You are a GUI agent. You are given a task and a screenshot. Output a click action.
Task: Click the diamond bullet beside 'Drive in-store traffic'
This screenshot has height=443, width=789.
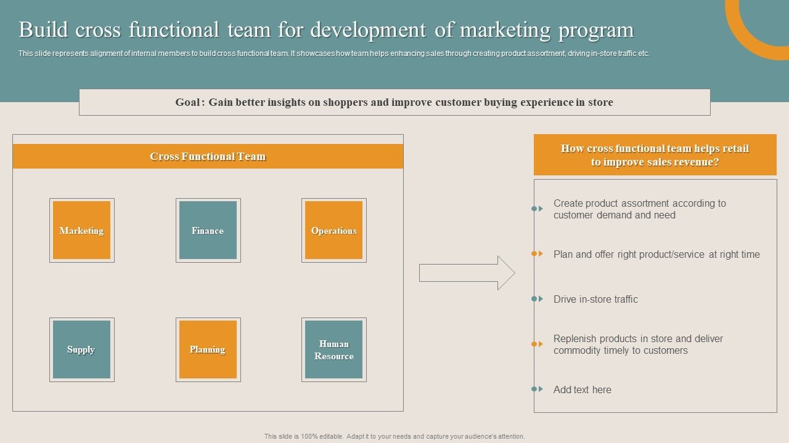(x=534, y=300)
